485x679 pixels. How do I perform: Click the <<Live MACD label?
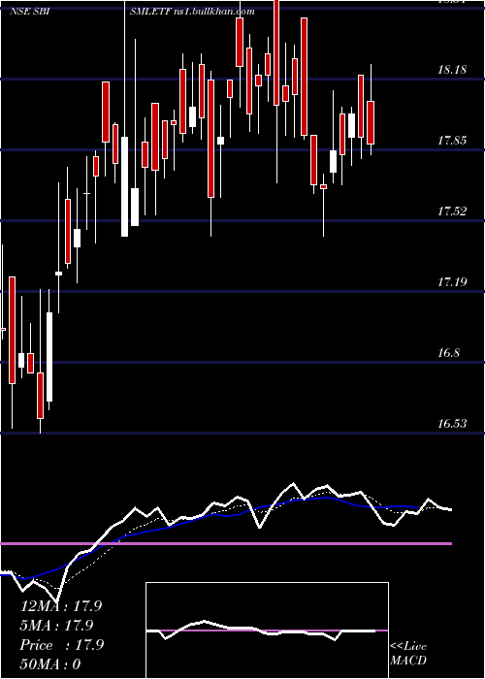pos(408,654)
